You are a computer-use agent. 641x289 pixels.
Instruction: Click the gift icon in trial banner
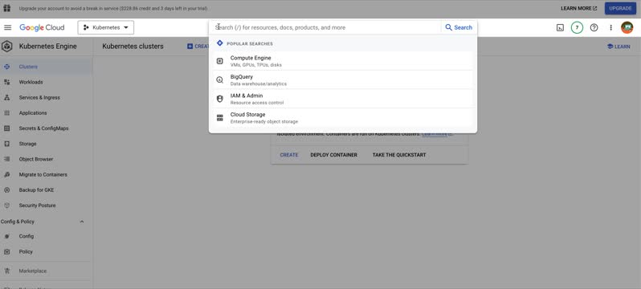tap(7, 8)
